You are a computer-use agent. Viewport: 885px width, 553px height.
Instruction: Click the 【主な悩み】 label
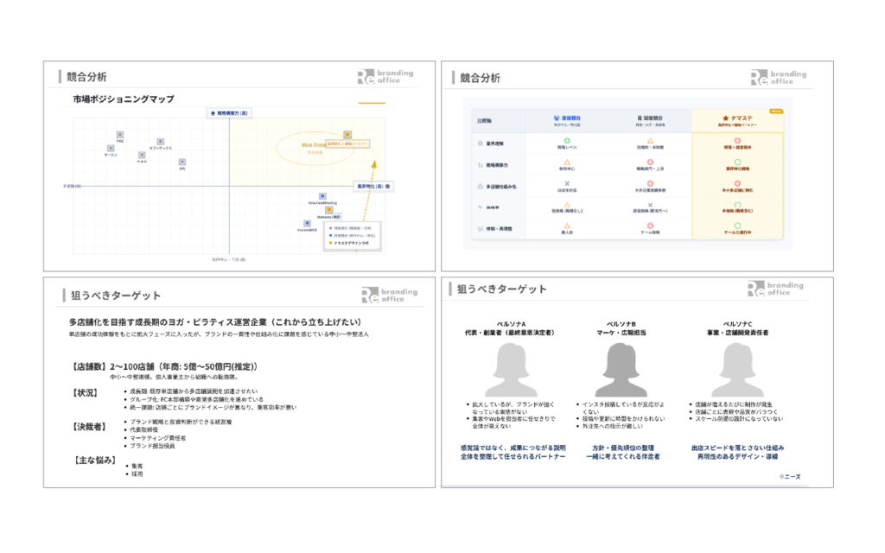(93, 461)
